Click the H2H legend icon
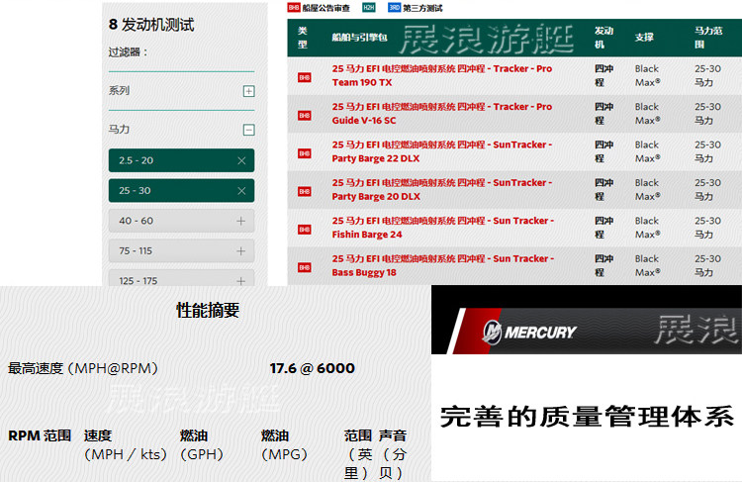Viewport: 742px width, 482px height. click(x=369, y=8)
